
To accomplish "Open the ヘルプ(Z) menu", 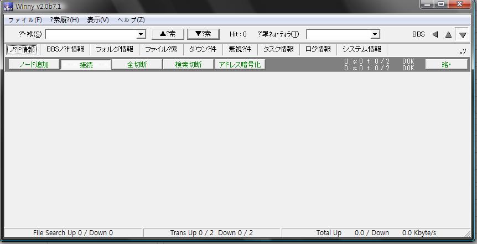I will (x=131, y=20).
